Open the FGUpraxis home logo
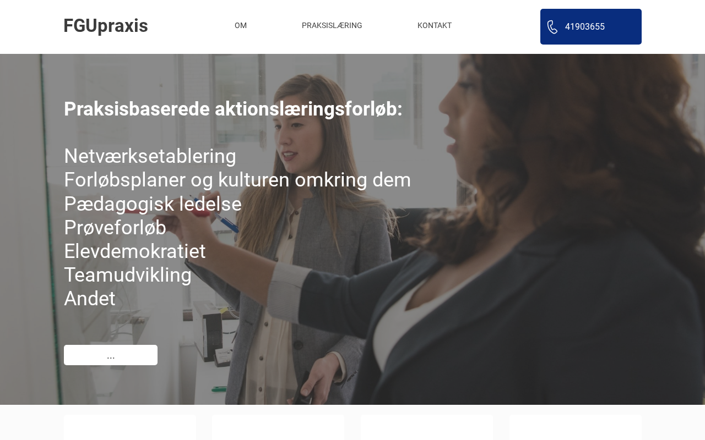This screenshot has height=440, width=705. coord(106,26)
